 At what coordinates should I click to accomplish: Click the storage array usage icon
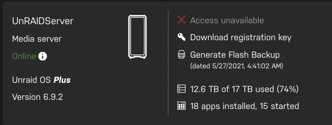pyautogui.click(x=181, y=89)
